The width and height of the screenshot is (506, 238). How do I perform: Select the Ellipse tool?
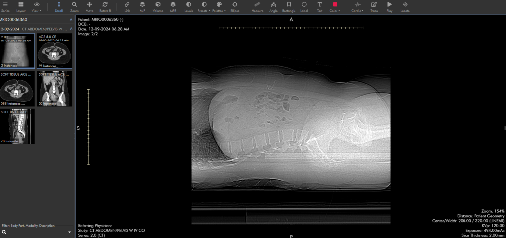[x=235, y=7]
